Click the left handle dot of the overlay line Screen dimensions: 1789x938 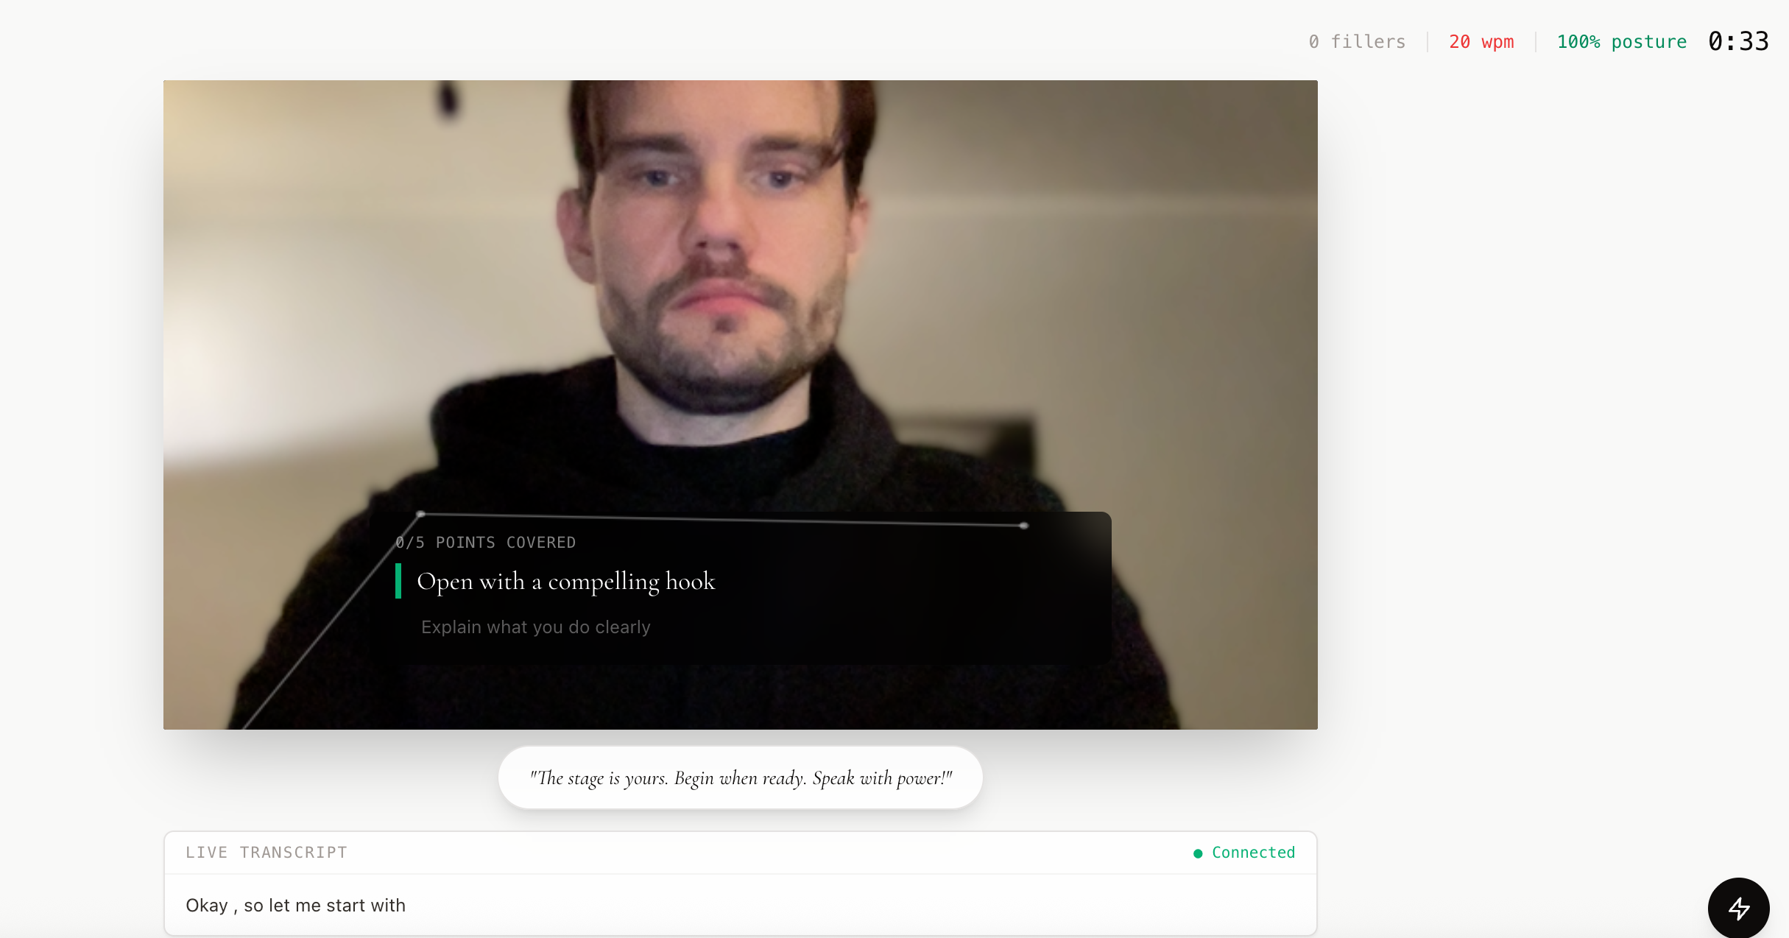420,514
